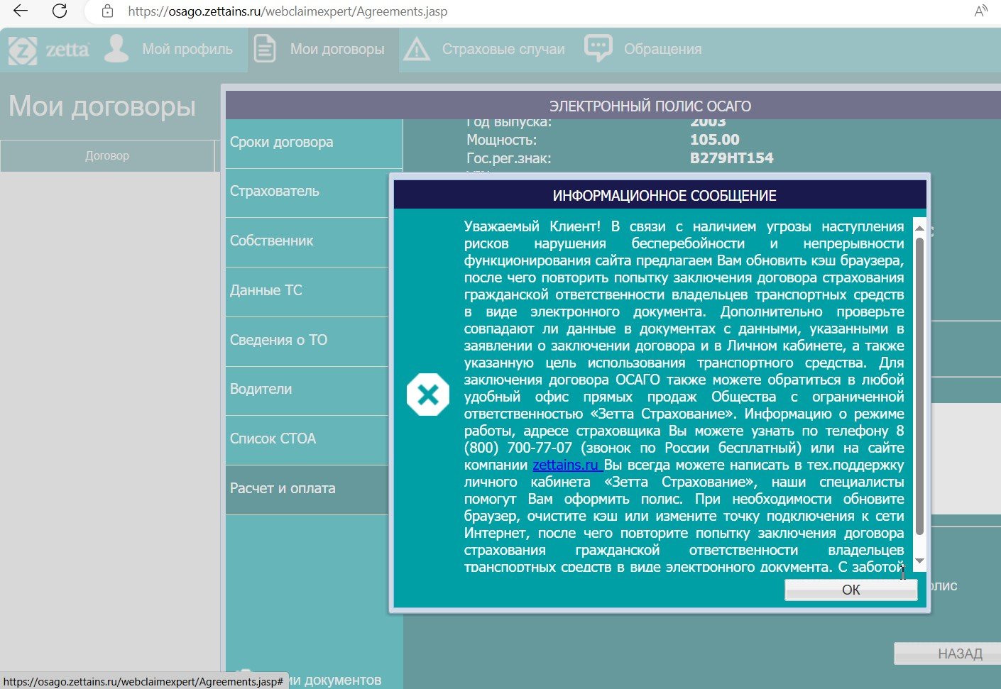Open Страховые случаи menu item
This screenshot has height=689, width=1001.
(x=503, y=49)
